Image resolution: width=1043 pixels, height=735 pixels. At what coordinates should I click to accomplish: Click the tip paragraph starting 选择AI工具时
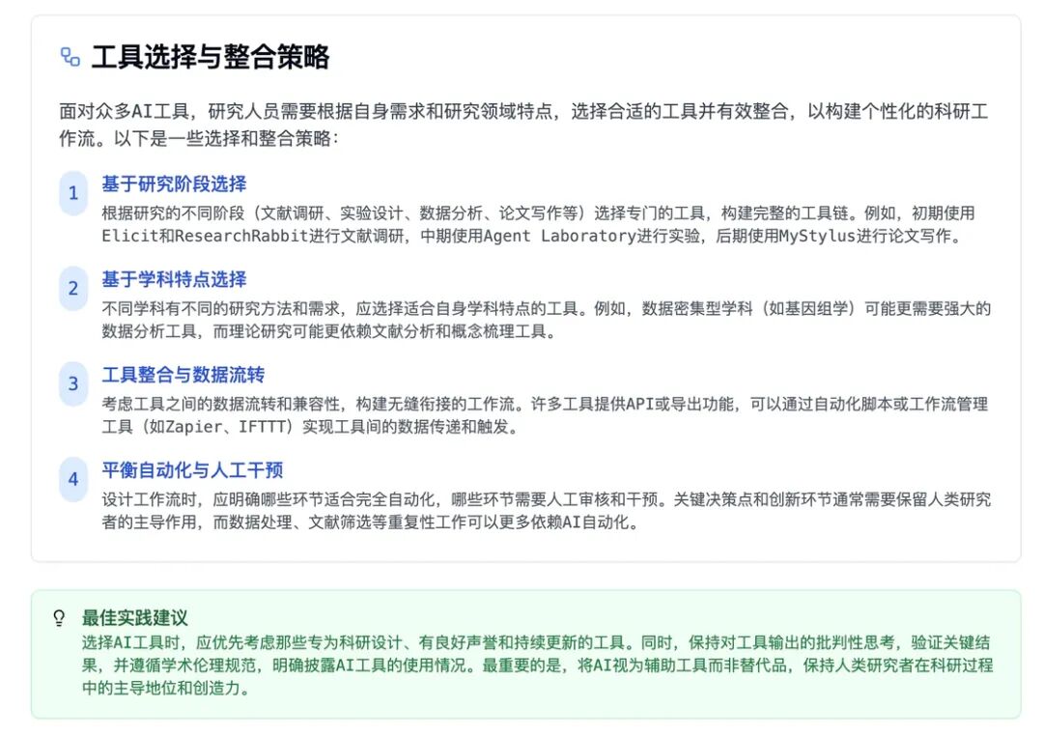[538, 665]
